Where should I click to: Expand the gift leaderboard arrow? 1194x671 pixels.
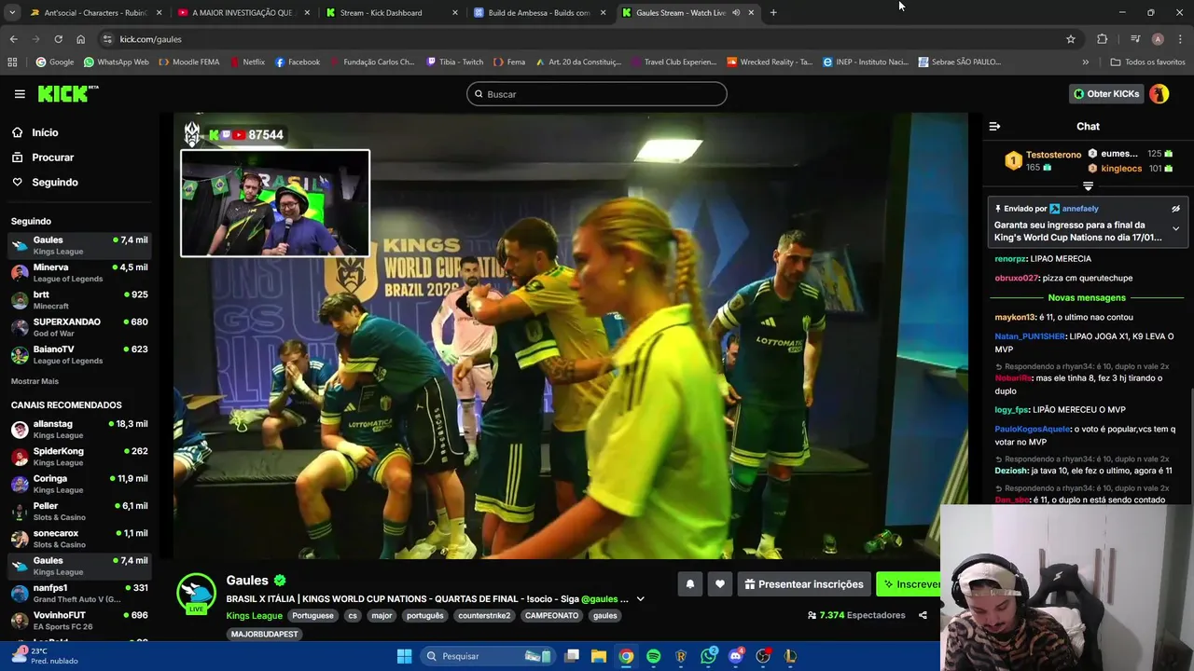[1088, 186]
